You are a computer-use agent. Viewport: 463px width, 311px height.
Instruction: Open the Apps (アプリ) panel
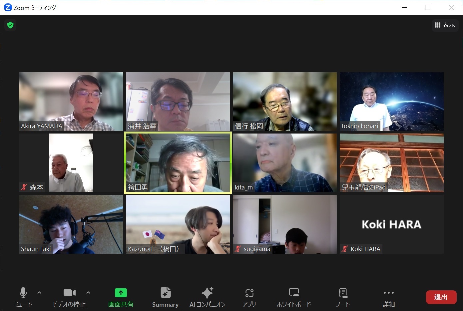point(249,297)
